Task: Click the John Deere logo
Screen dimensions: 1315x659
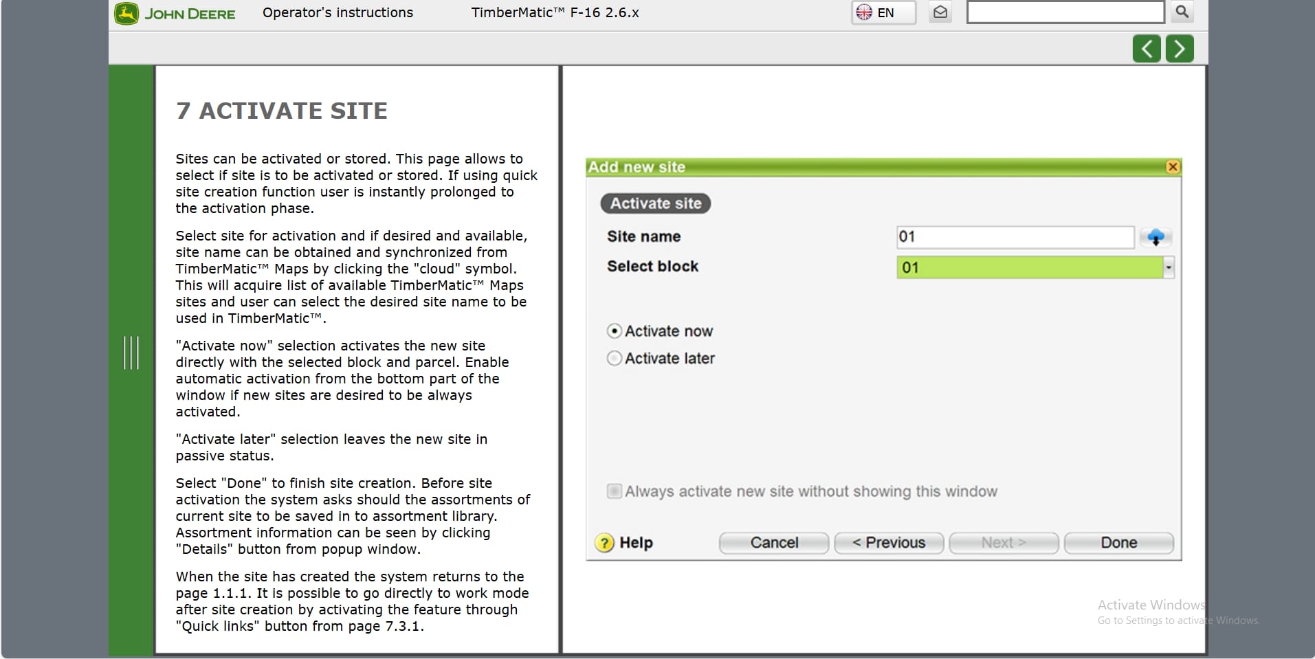Action: coord(175,14)
